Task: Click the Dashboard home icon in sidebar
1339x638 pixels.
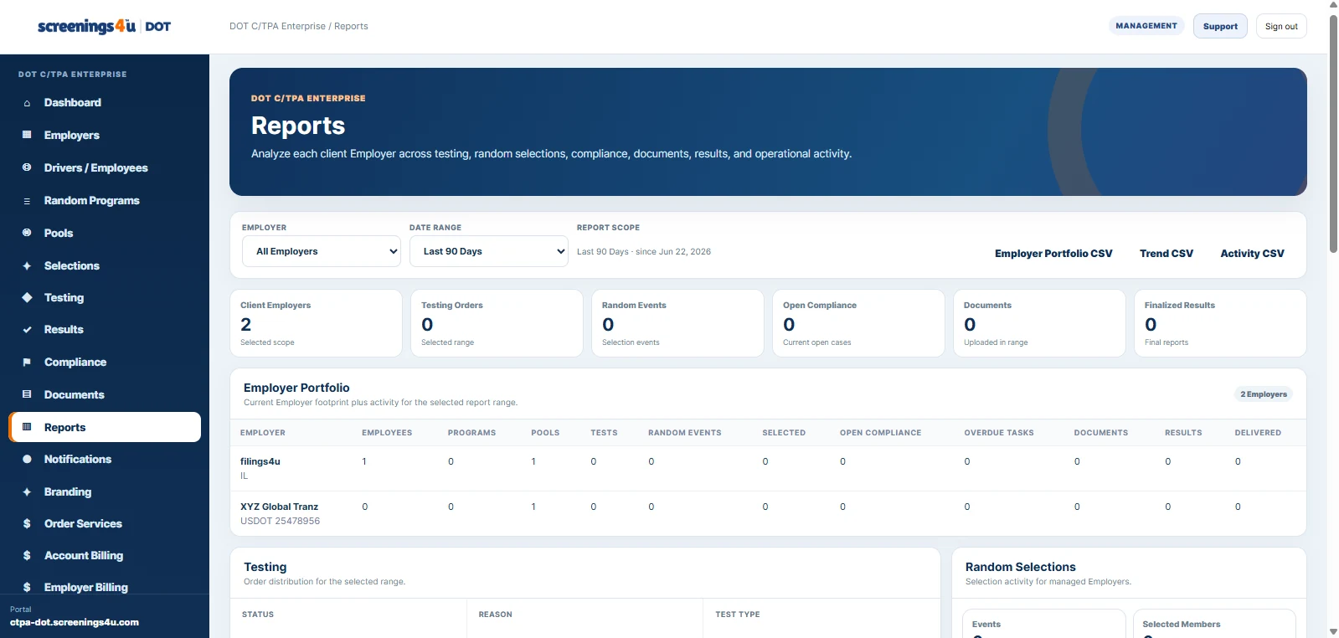Action: click(27, 103)
